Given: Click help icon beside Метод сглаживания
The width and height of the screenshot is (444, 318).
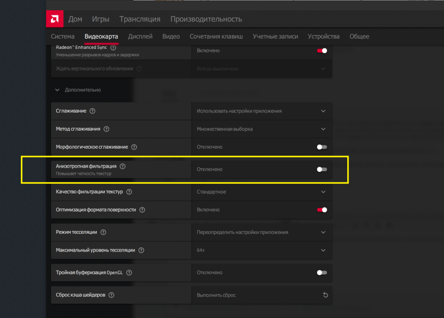Looking at the screenshot, I should 106,129.
